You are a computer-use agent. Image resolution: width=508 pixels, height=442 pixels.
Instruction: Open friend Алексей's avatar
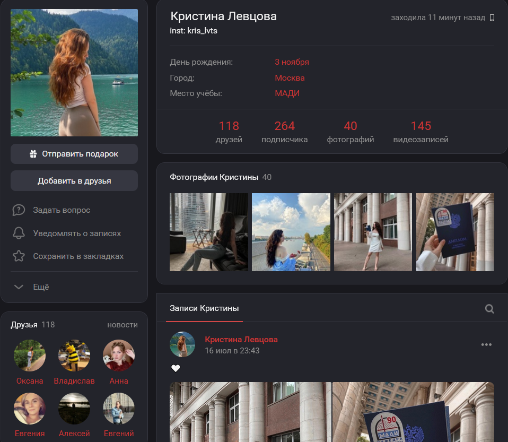74,409
